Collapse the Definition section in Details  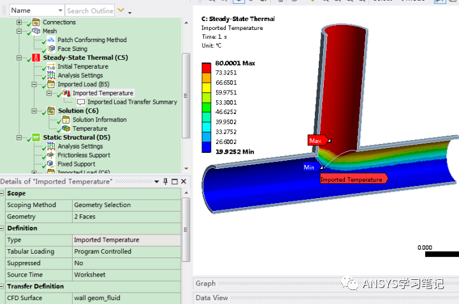tap(3, 228)
